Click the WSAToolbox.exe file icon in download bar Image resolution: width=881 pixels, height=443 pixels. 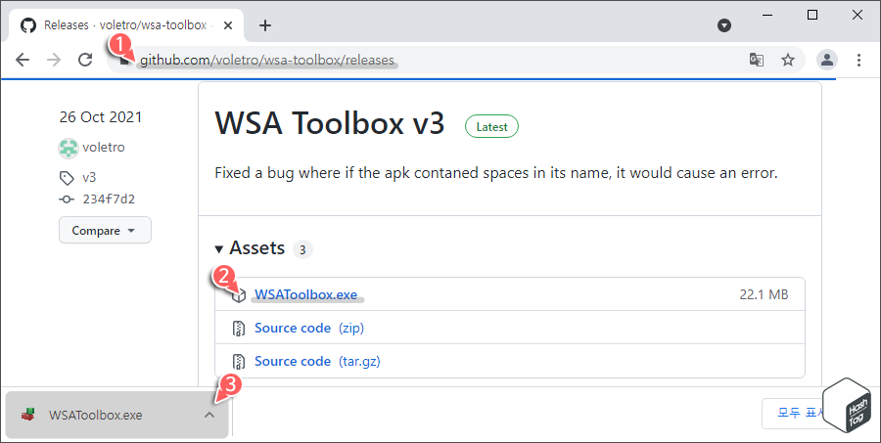[x=27, y=416]
